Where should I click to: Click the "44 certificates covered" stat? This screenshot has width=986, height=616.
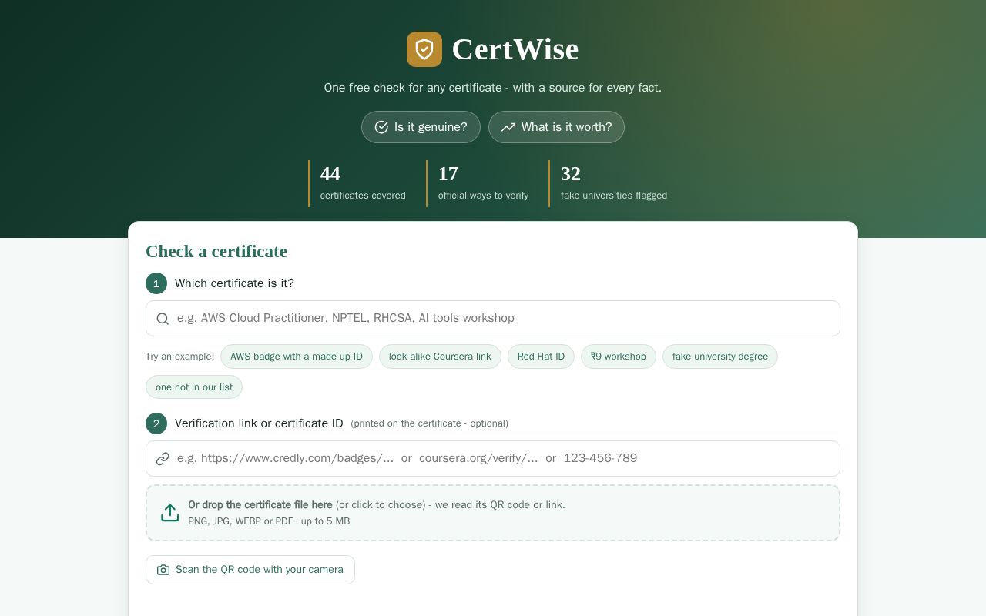(357, 183)
